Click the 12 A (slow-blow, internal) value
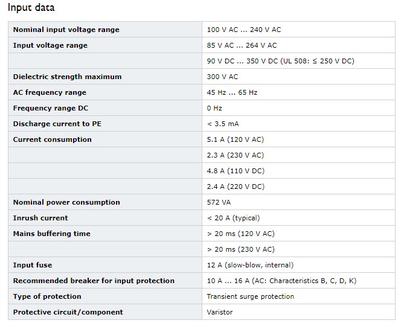Image resolution: width=404 pixels, height=329 pixels. pyautogui.click(x=250, y=265)
